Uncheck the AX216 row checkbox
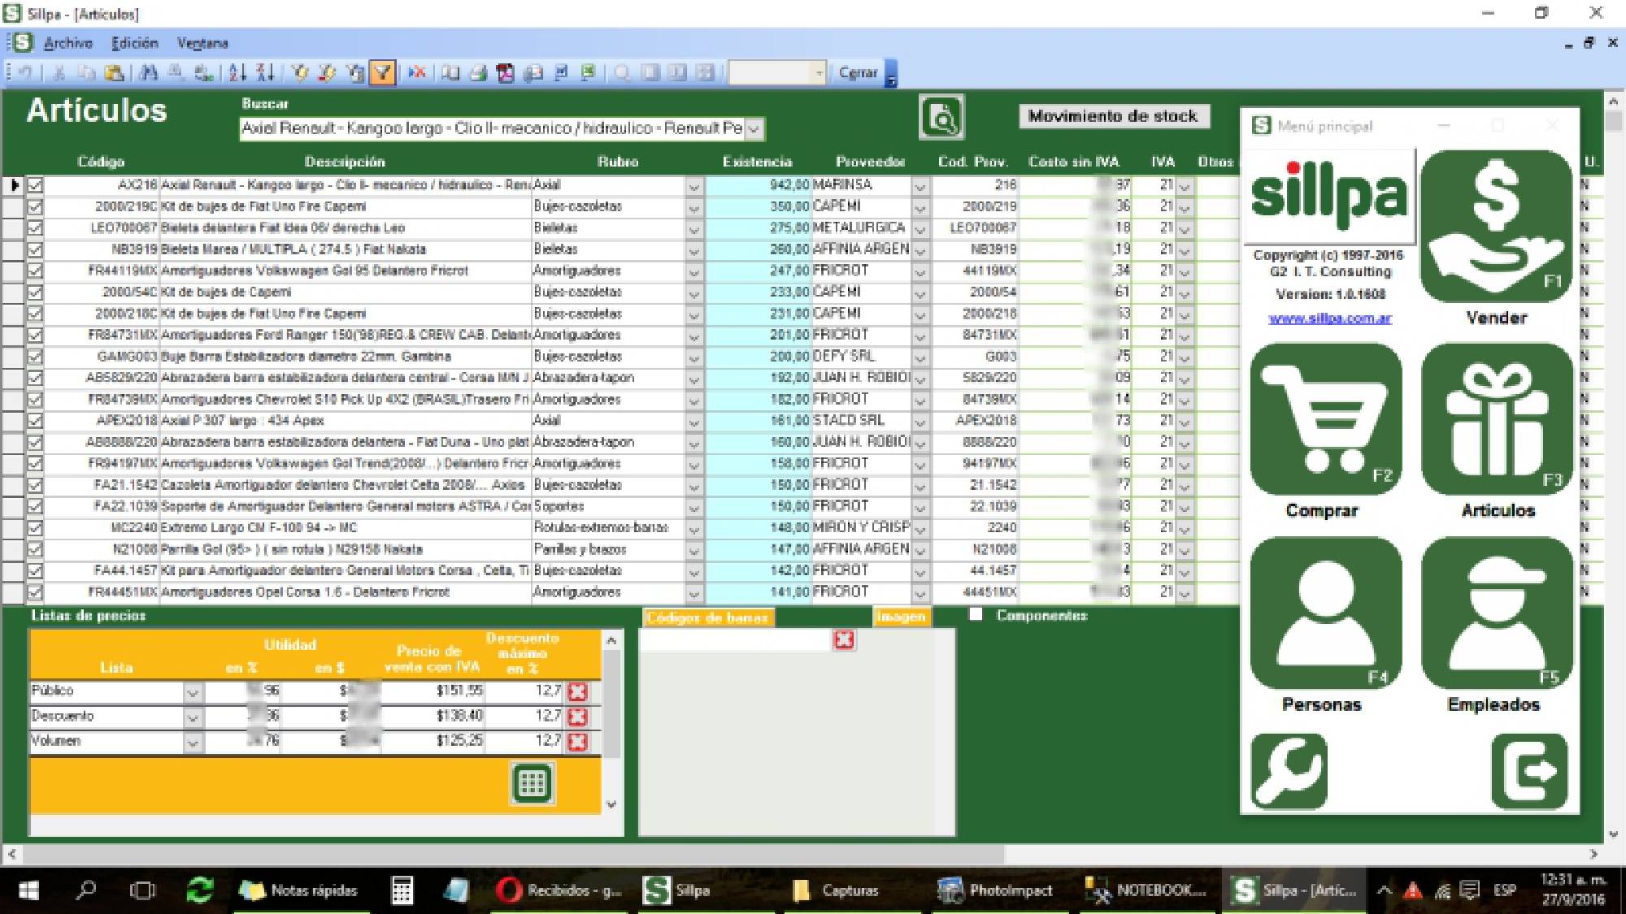This screenshot has width=1626, height=914. pos(35,185)
